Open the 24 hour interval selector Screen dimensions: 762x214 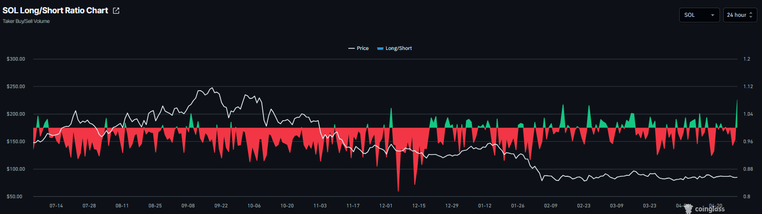coord(739,15)
